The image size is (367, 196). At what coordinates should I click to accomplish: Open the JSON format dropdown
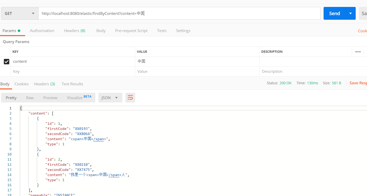tap(110, 98)
